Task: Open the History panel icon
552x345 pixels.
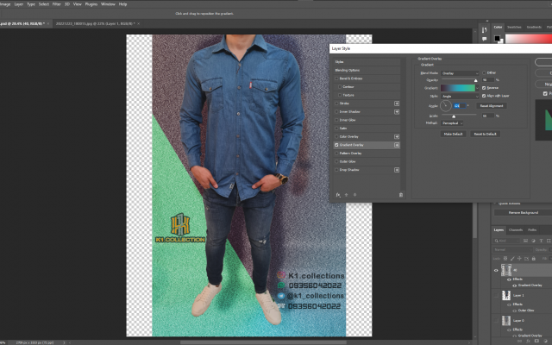Action: tap(485, 30)
